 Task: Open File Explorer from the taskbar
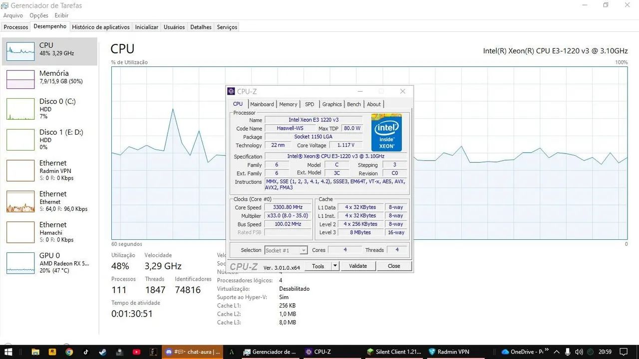(x=35, y=352)
